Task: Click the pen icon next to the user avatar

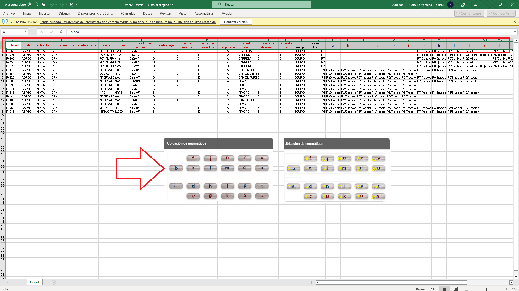Action: pos(463,5)
